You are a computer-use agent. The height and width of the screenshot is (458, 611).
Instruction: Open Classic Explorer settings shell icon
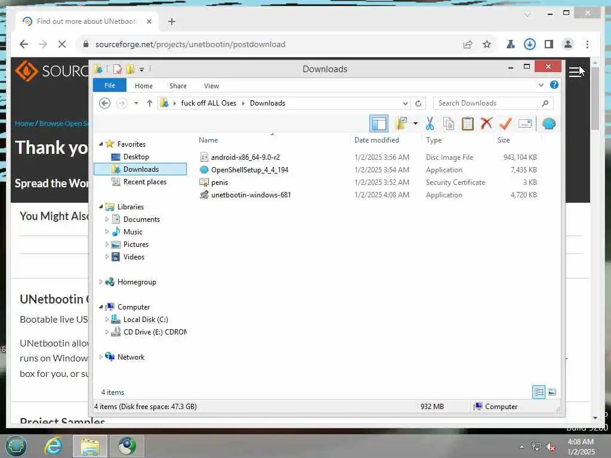click(549, 124)
